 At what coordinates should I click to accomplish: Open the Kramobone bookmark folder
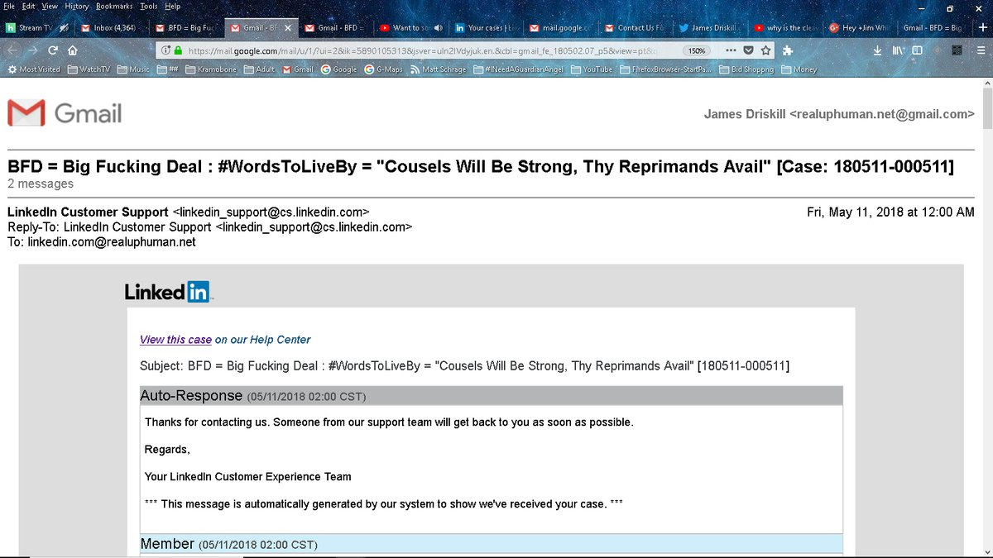point(211,69)
